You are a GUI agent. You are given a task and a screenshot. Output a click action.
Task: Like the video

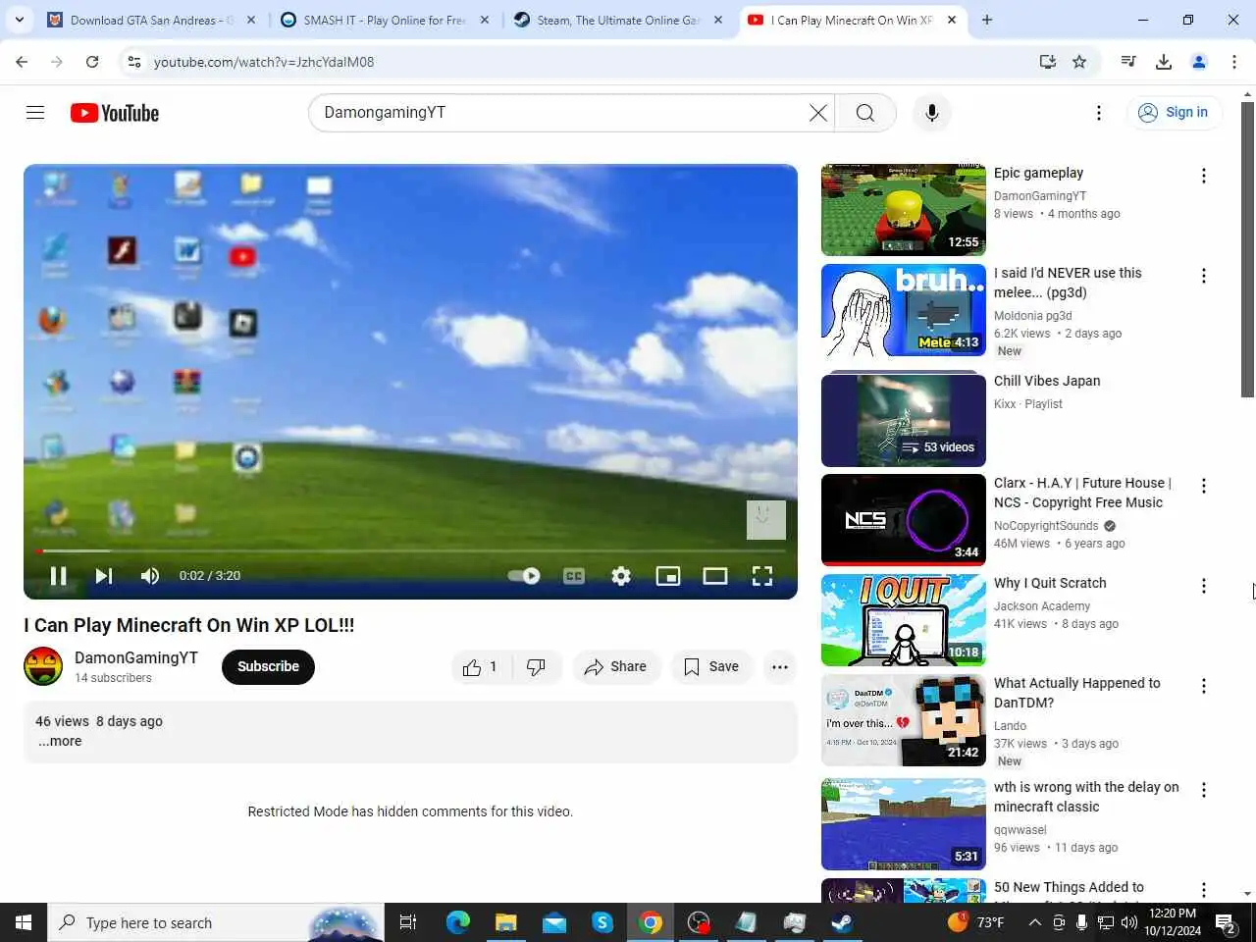(481, 667)
